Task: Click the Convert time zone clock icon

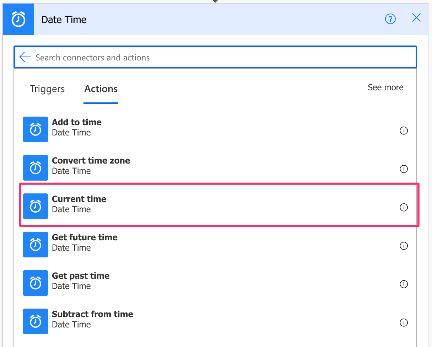Action: click(35, 168)
